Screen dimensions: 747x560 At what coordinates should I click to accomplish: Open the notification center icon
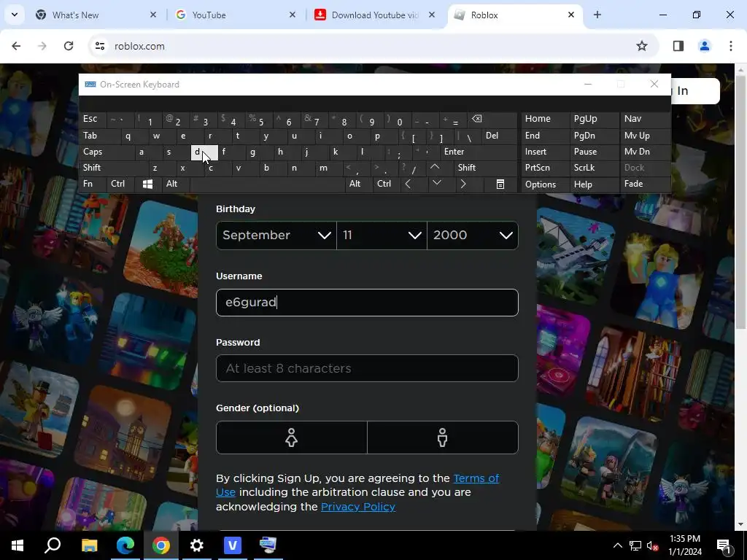coord(724,545)
